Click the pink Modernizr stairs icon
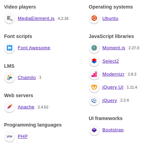This screenshot has width=144, height=145. pos(94,74)
